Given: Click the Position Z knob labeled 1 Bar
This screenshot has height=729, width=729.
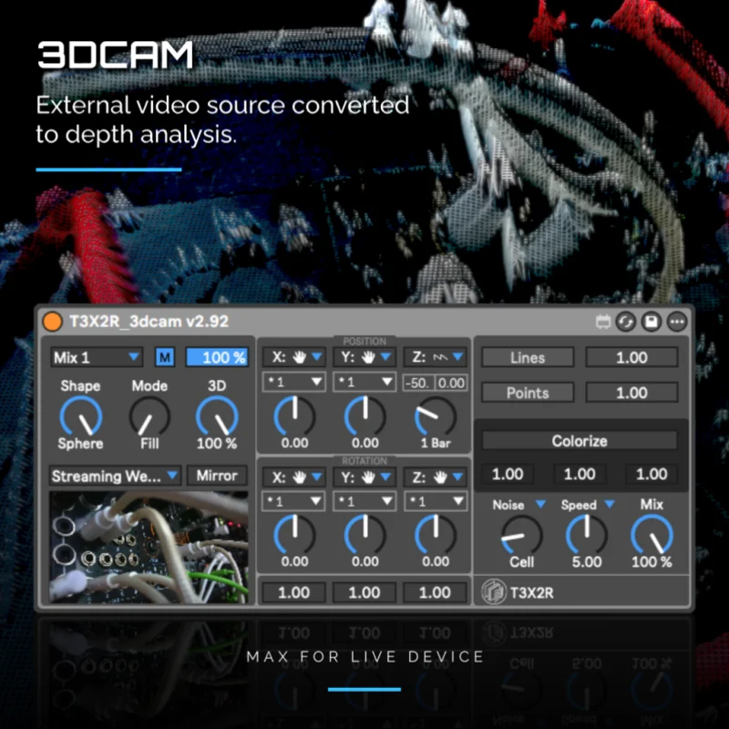Looking at the screenshot, I should click(436, 416).
